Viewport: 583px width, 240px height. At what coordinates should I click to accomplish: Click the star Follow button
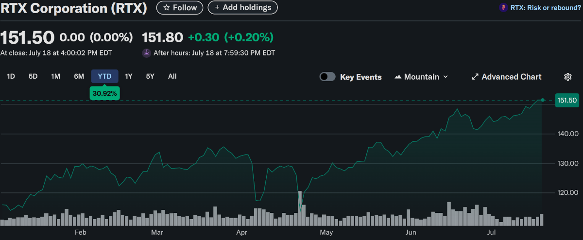180,7
